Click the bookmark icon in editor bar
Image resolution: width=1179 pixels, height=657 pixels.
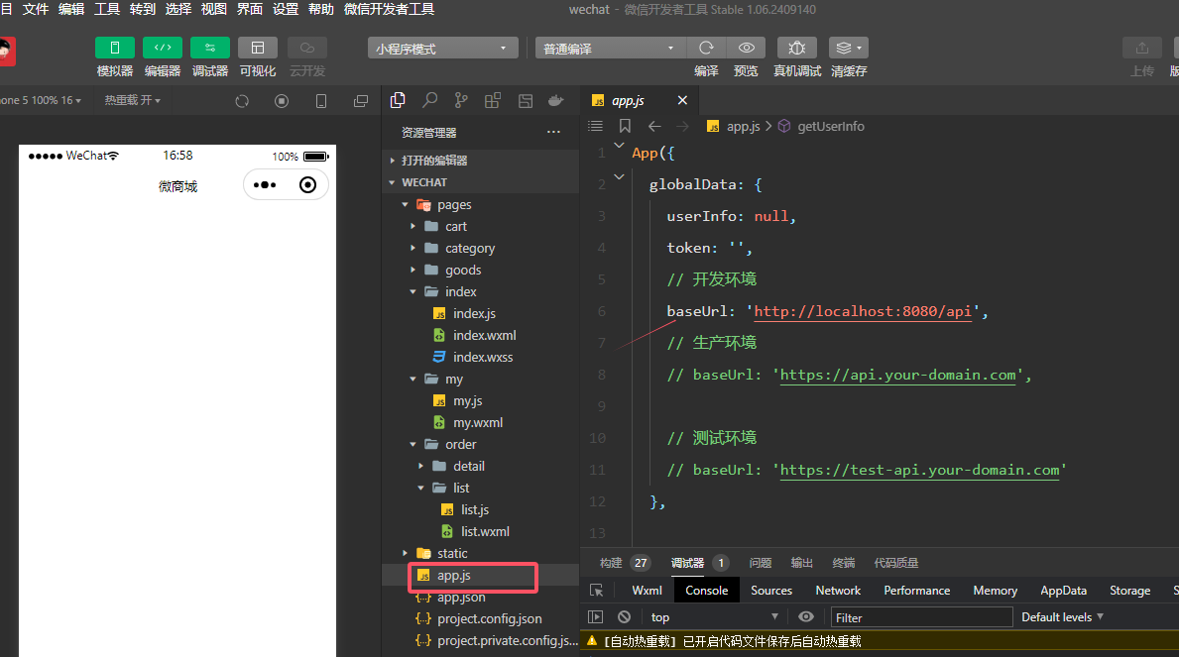625,126
